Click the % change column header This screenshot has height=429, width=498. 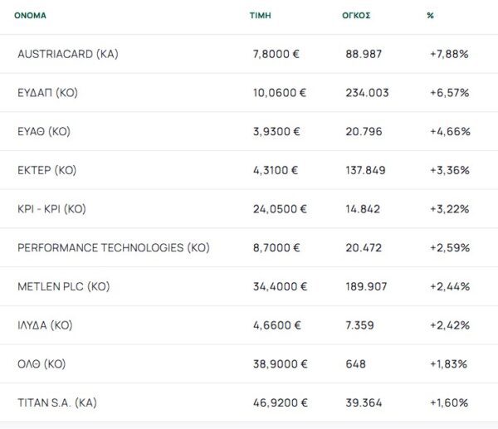pos(431,15)
